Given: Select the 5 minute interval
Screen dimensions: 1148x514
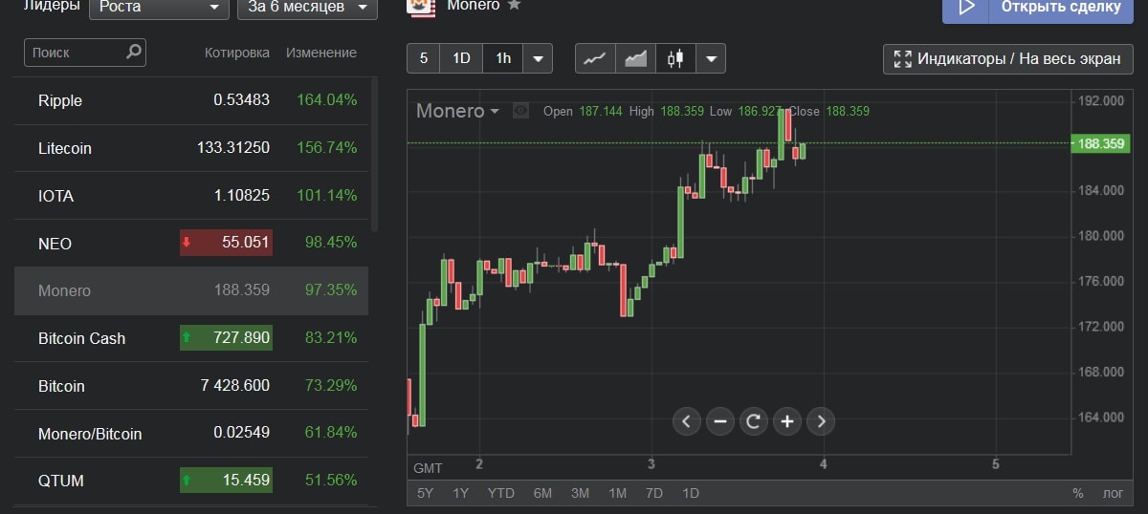Looking at the screenshot, I should click(x=423, y=58).
